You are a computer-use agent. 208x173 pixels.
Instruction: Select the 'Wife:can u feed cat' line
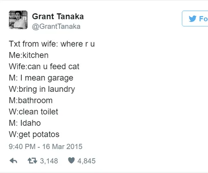(44, 67)
